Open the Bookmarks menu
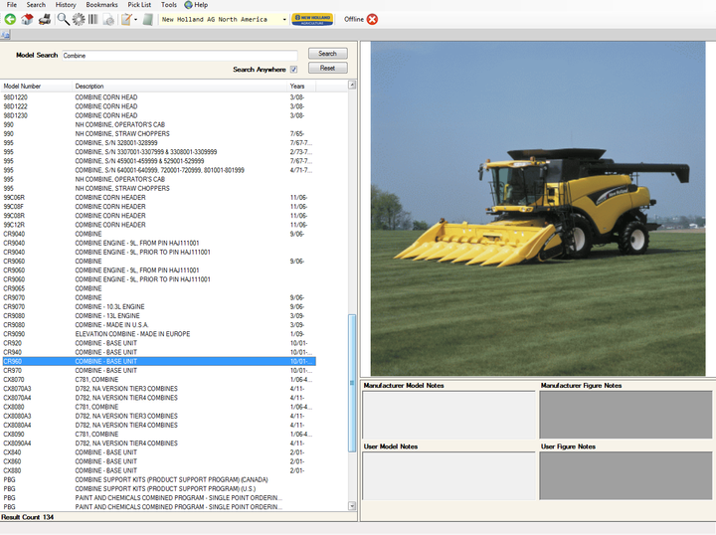This screenshot has width=716, height=535. 101,5
